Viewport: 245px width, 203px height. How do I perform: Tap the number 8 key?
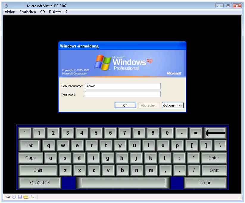[x=139, y=133]
